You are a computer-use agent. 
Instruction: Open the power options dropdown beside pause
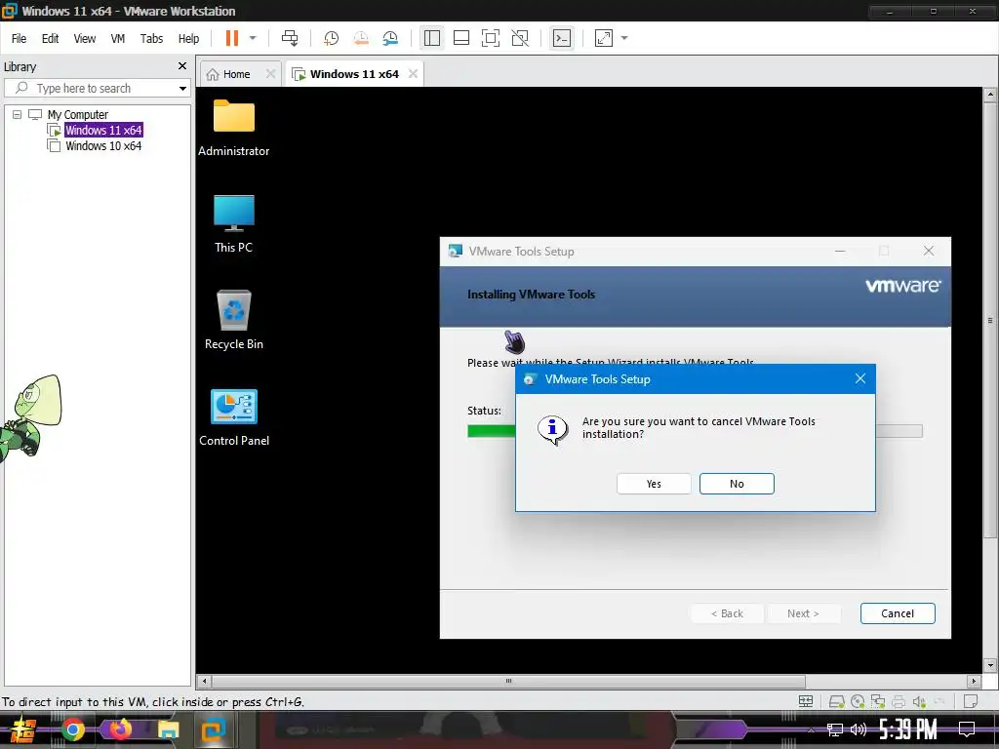tap(253, 38)
